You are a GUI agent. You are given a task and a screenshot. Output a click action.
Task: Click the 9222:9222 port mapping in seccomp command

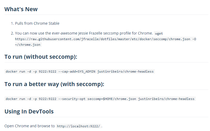[x=48, y=99]
